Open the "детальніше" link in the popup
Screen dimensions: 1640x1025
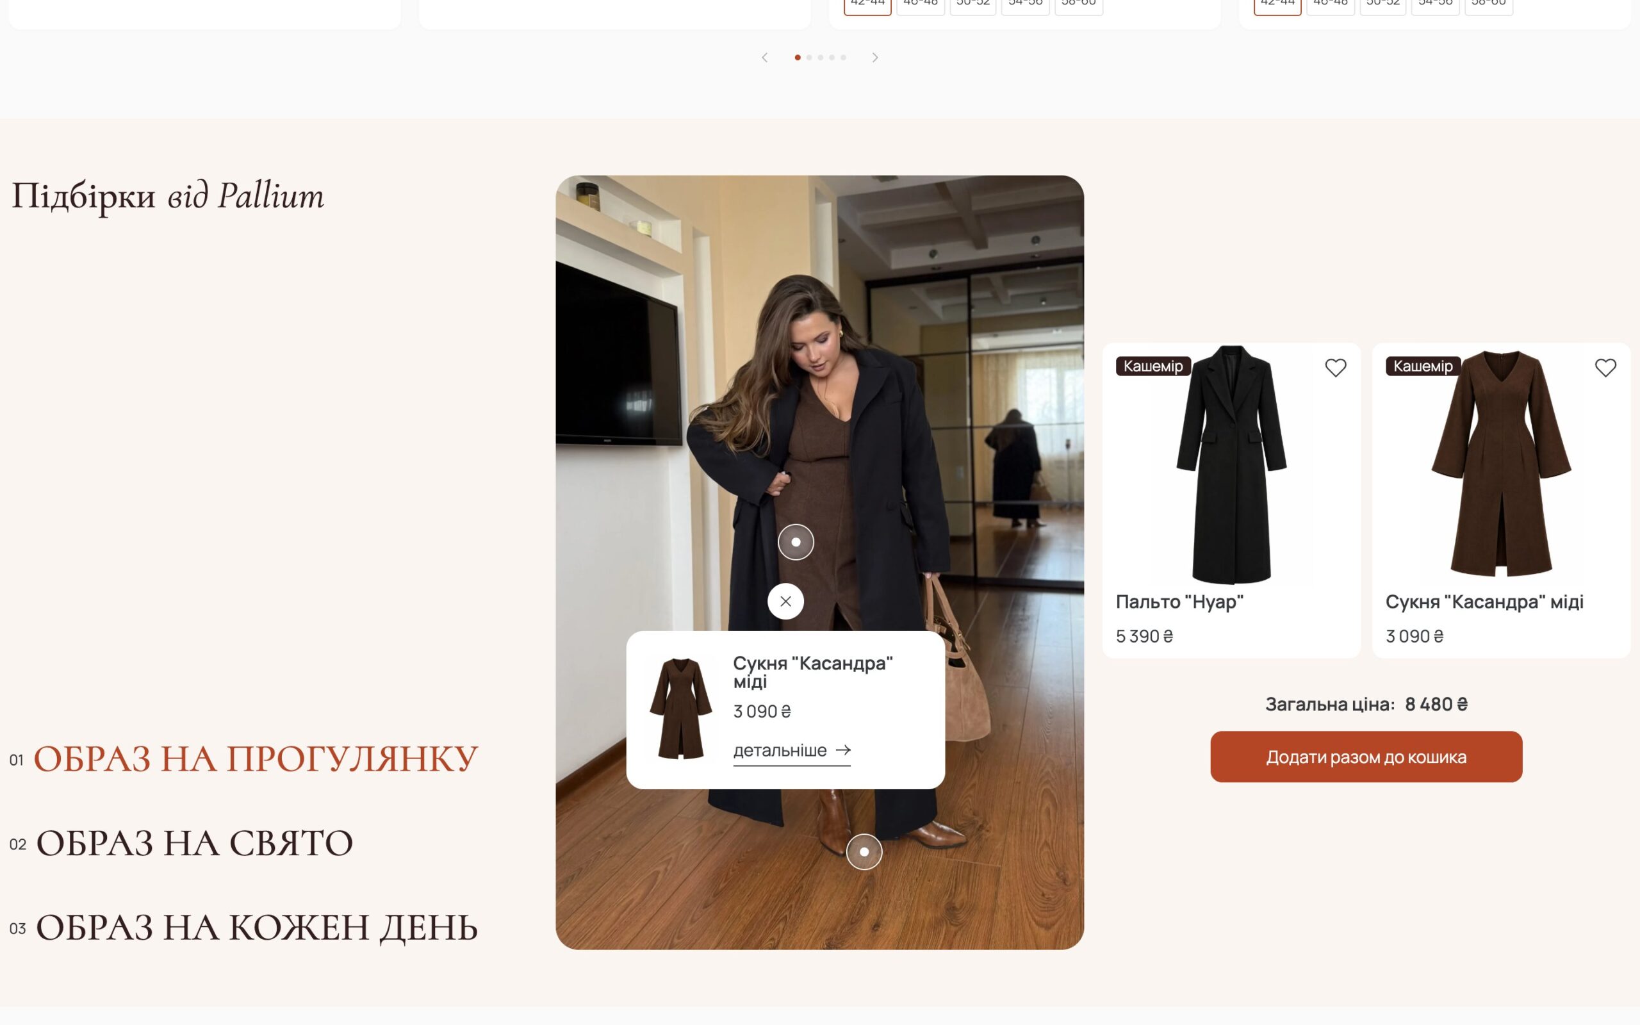coord(792,751)
